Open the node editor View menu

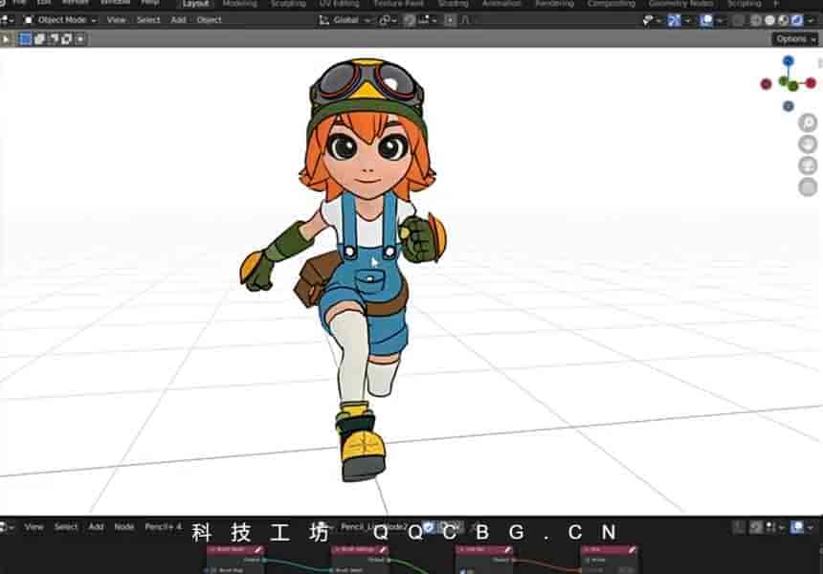coord(34,526)
